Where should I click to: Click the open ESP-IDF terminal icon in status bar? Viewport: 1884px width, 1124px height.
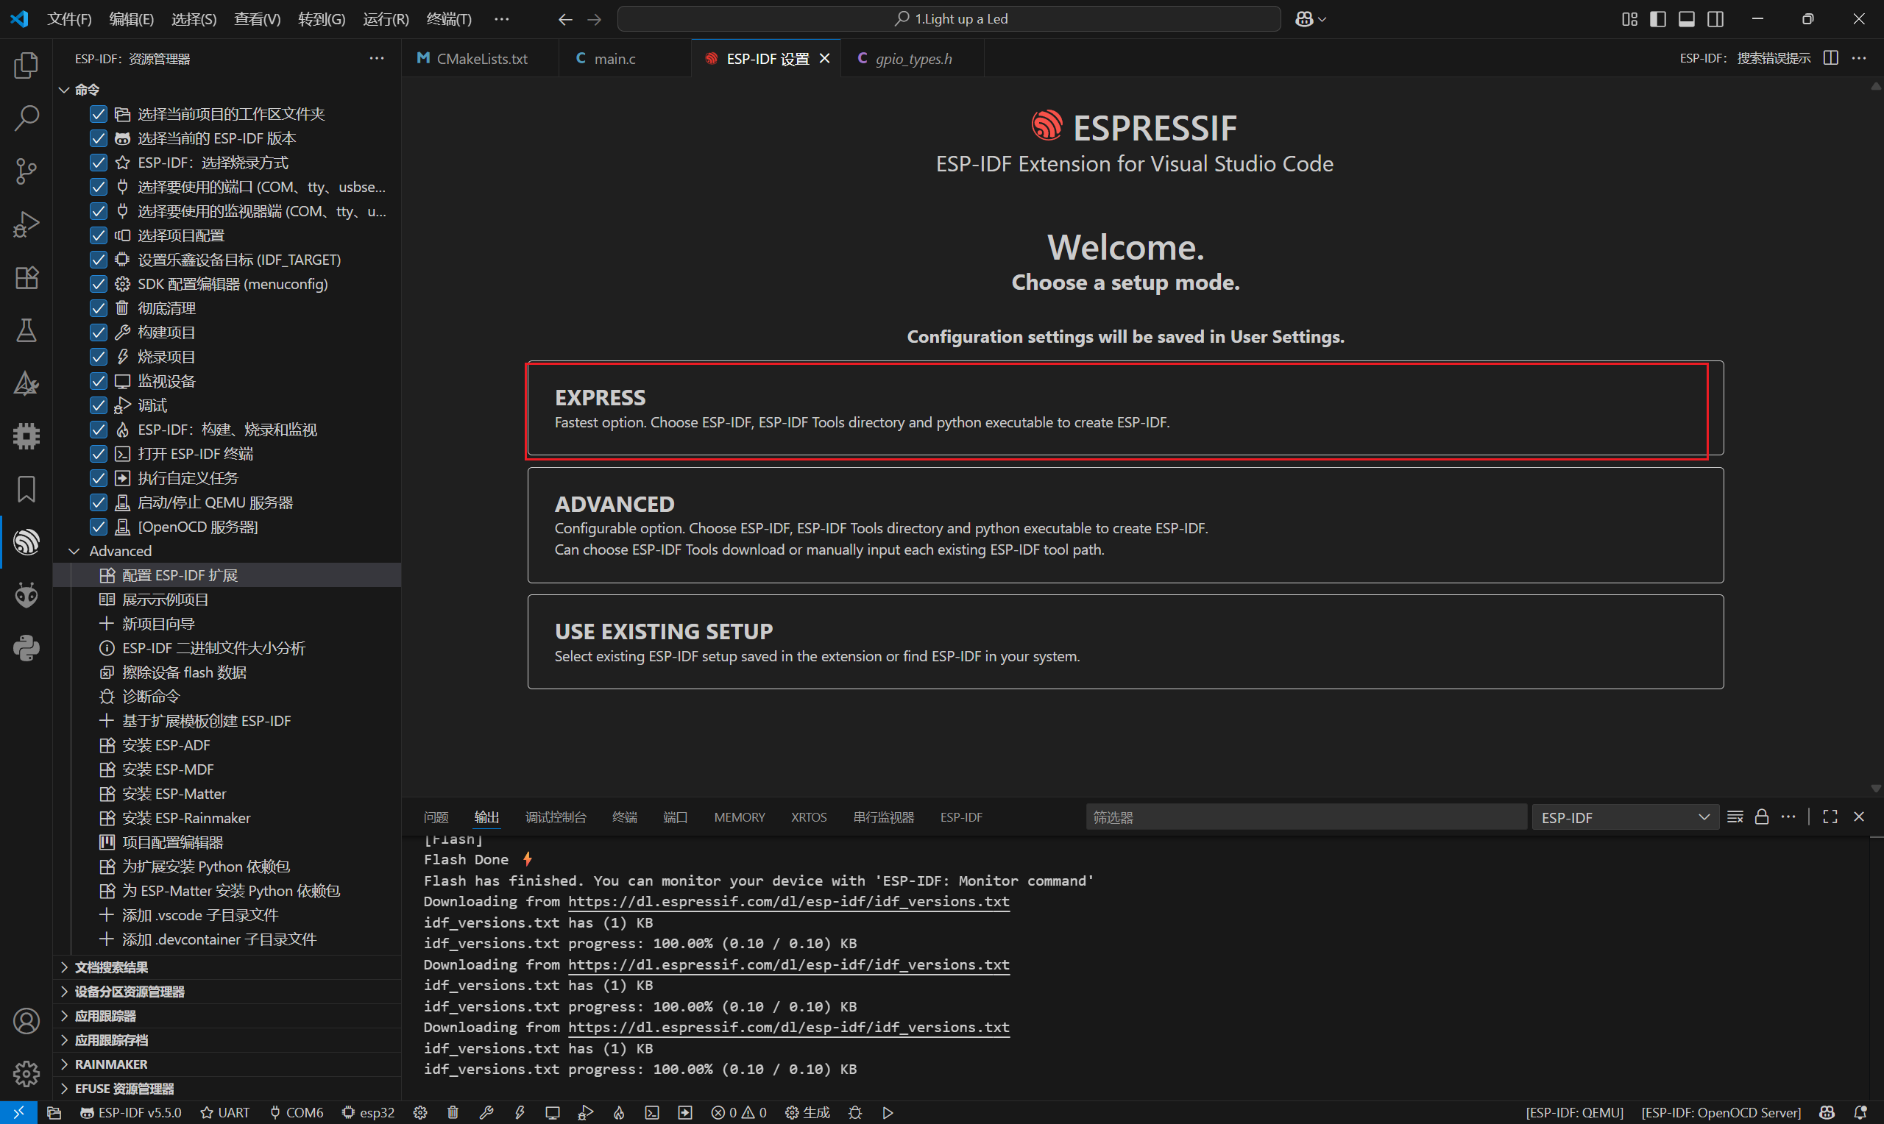[x=651, y=1113]
